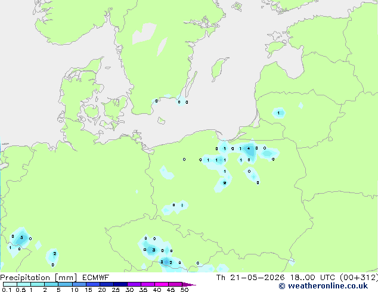Click the legend label 35
This screenshot has width=378, height=292.
click(x=143, y=290)
